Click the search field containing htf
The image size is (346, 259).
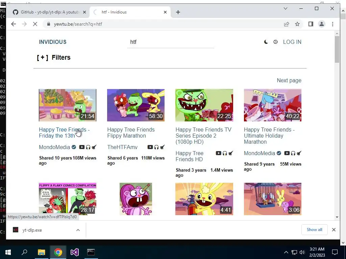click(171, 42)
